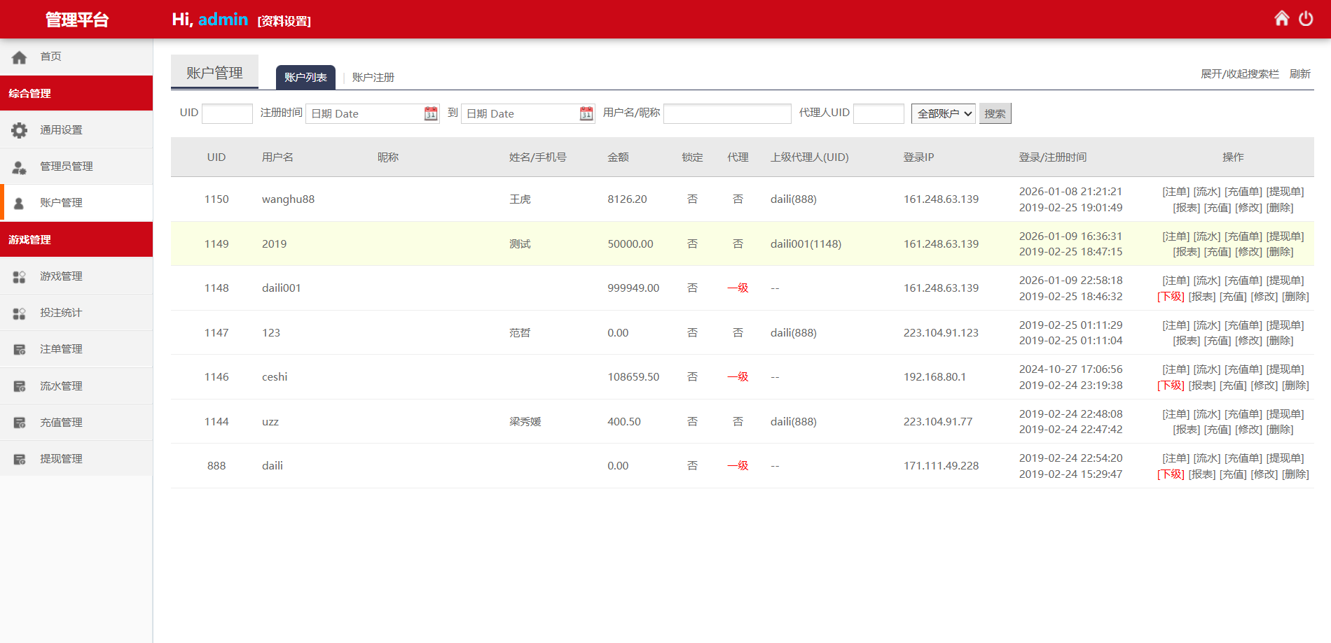Select the 账户列表 tab
Screen dimensions: 1331x643
click(305, 77)
